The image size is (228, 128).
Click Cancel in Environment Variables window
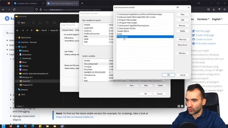click(160, 94)
